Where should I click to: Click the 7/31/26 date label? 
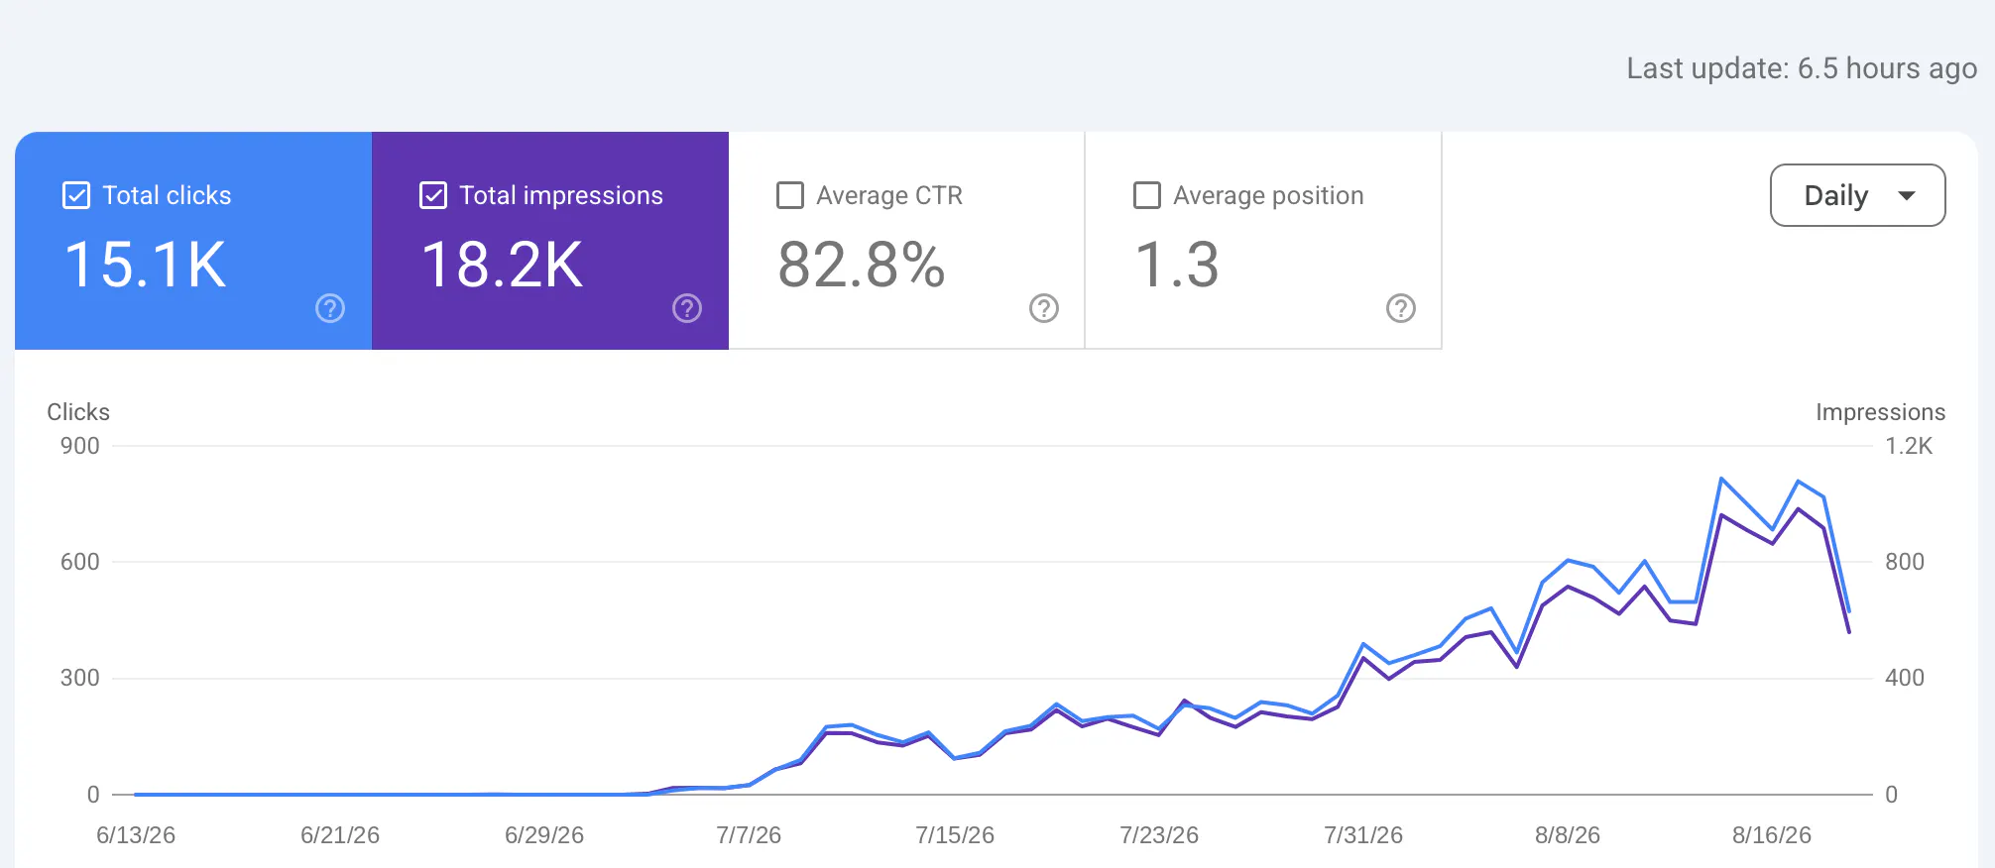pos(1363,835)
